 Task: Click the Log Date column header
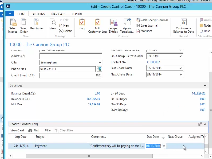[21, 137]
